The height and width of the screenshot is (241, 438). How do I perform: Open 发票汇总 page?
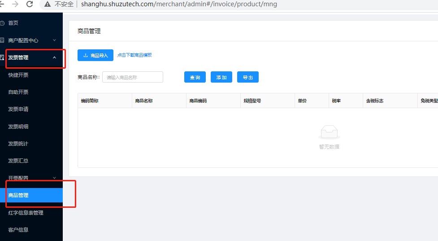pos(18,161)
